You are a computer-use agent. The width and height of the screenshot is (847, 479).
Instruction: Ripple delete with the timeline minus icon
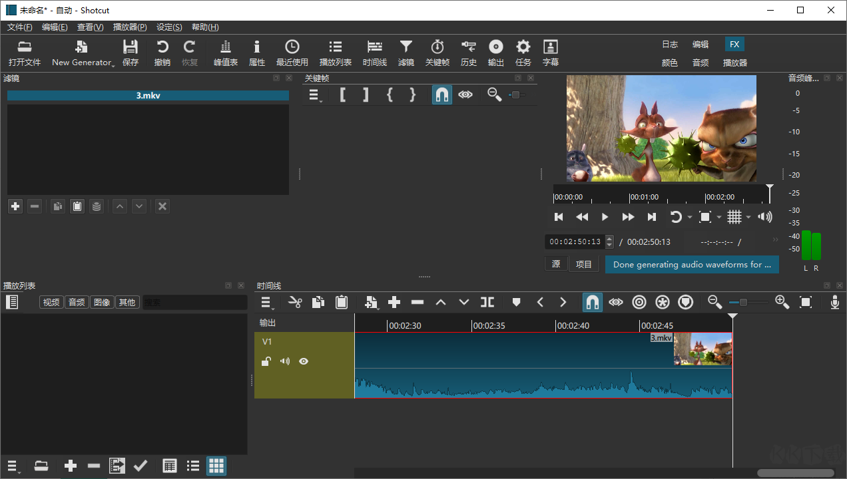coord(418,302)
